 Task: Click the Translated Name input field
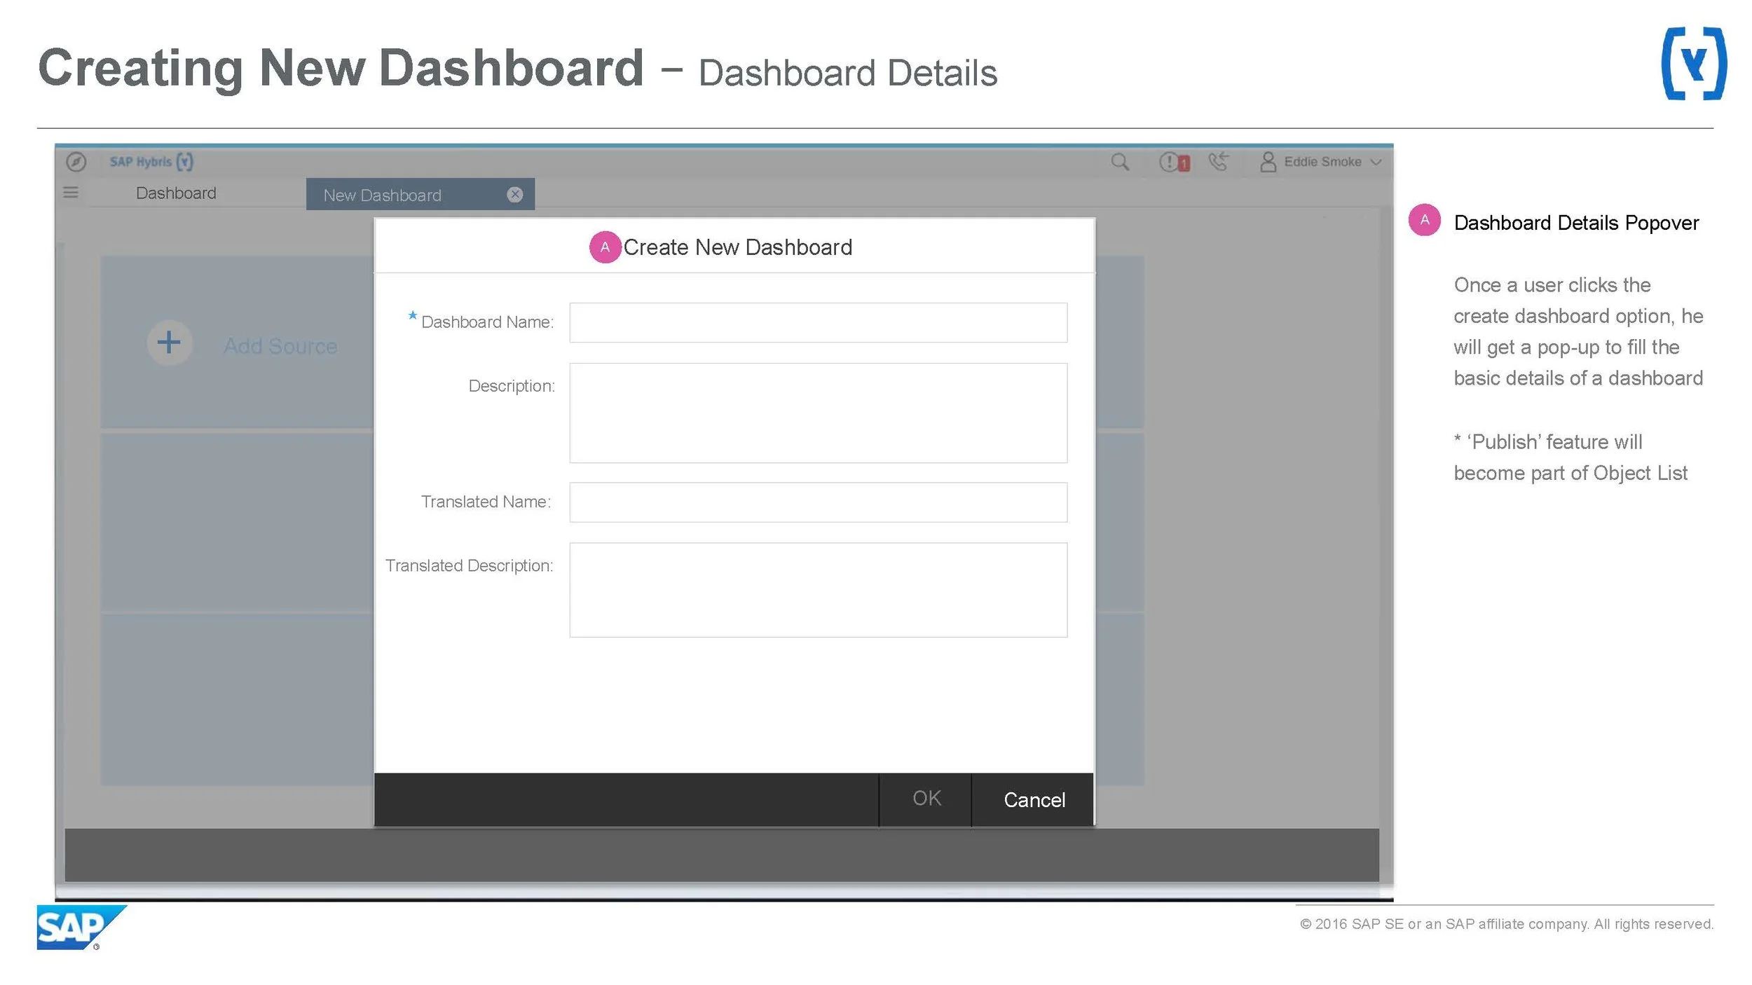[x=818, y=502]
